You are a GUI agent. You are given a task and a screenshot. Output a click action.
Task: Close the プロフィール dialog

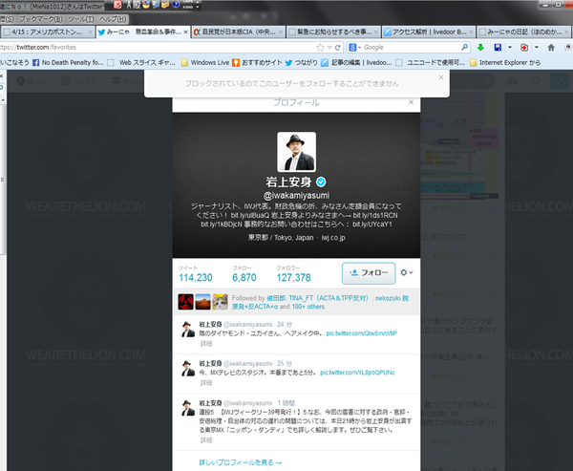[411, 102]
